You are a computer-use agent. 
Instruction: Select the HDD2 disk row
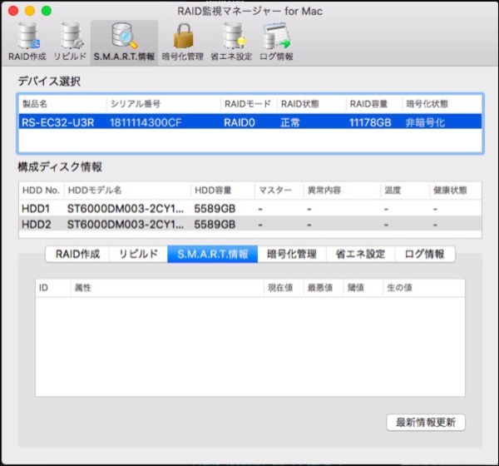pos(249,225)
